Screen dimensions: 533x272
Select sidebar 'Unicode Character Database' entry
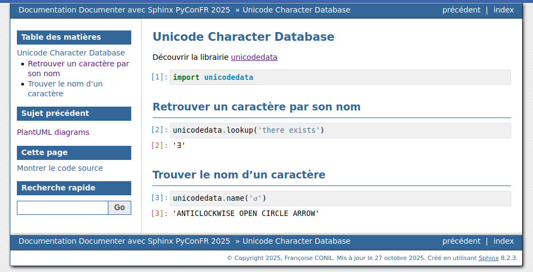71,53
